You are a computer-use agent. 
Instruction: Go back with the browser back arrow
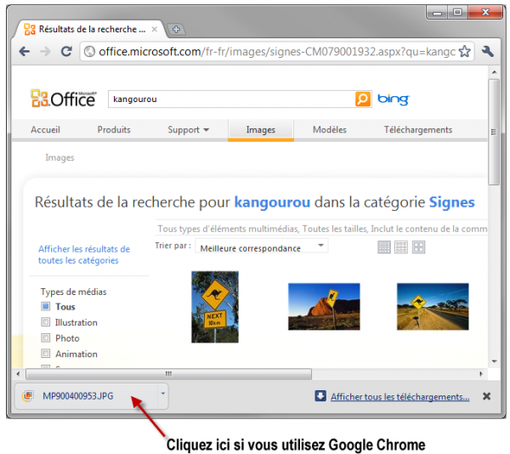click(25, 51)
